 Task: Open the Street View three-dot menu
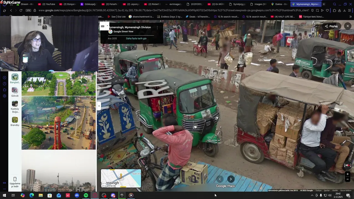point(157,28)
